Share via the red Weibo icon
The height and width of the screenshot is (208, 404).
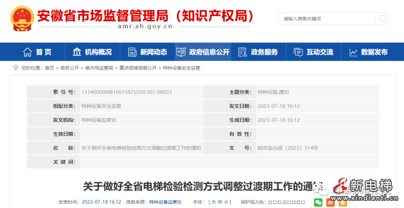(x=330, y=202)
